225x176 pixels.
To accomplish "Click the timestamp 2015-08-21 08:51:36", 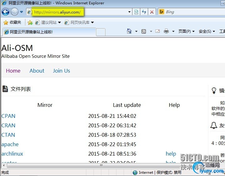I will 112,154.
